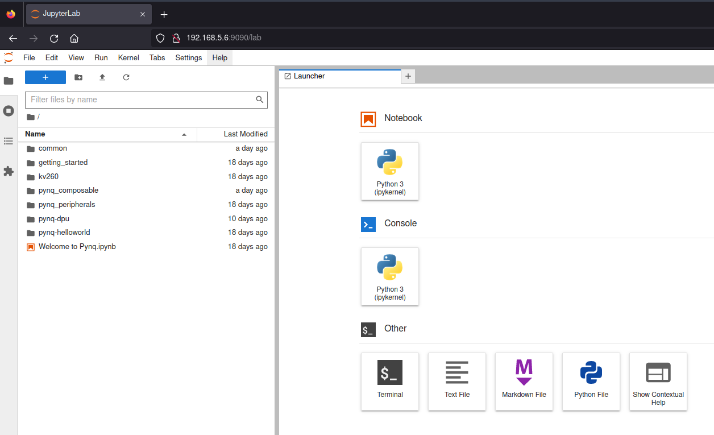Open the Extension Manager sidebar
The image size is (714, 435).
(x=9, y=171)
